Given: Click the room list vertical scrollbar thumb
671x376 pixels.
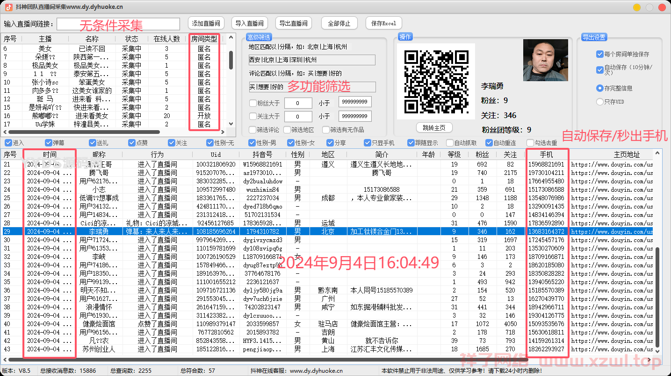Looking at the screenshot, I should click(231, 60).
